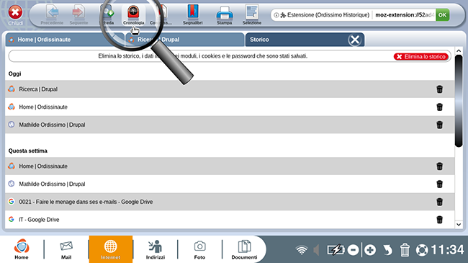Open Mathilde Ordissimo | Drupal from today's history
468x263 pixels.
click(52, 125)
